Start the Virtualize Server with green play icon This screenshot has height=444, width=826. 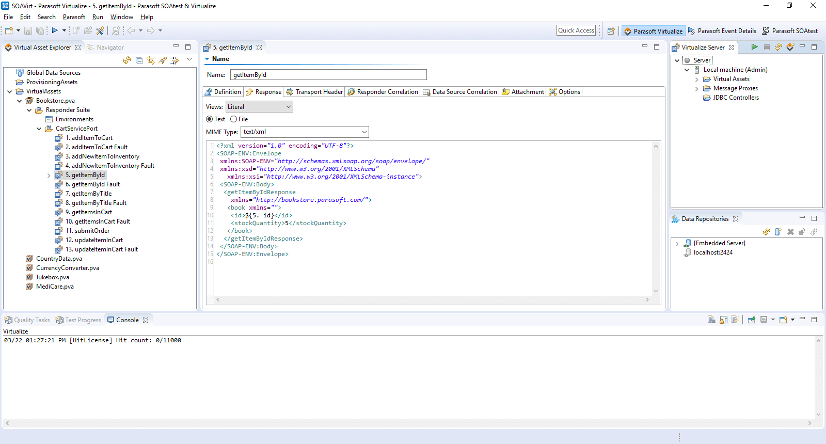point(754,47)
